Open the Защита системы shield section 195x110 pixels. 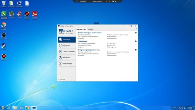(x=67, y=52)
